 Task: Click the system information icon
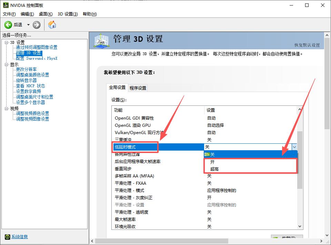7,237
